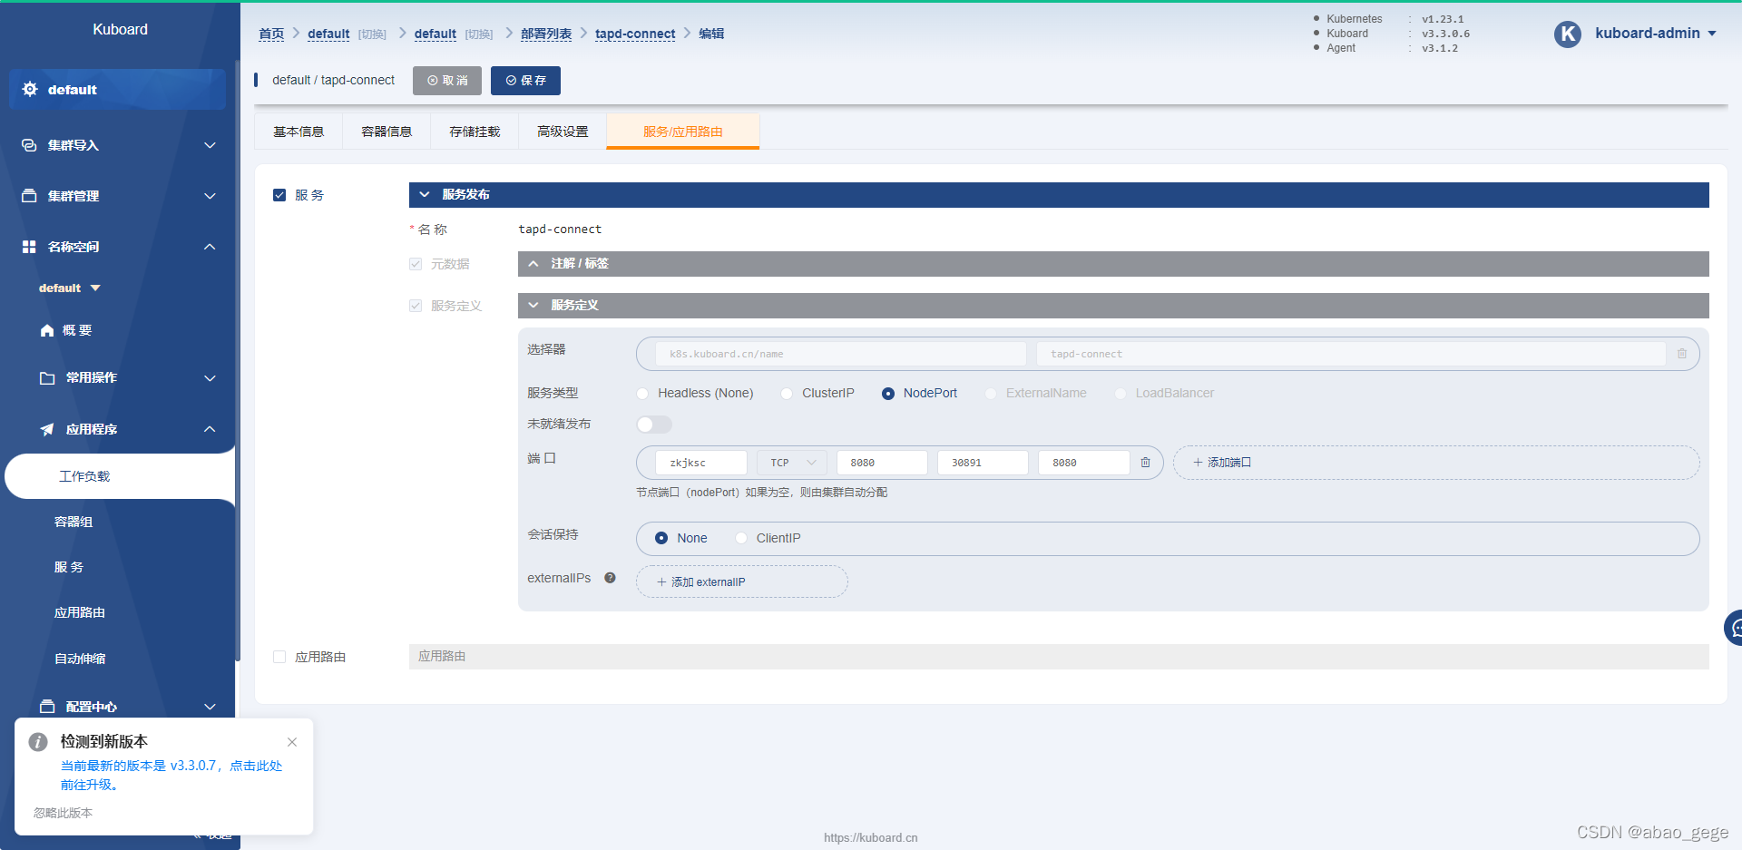Collapse the 应用程序 menu chevron
Screen dimensions: 1742x850
210,429
